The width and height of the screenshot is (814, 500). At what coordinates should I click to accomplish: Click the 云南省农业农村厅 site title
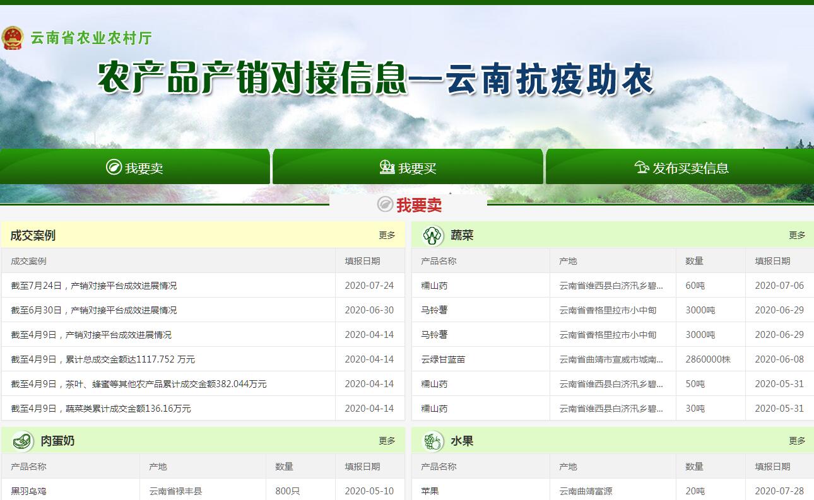click(x=91, y=38)
